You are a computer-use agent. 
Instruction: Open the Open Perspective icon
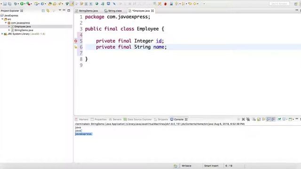(x=296, y=4)
